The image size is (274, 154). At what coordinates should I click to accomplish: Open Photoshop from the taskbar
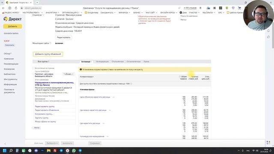42,151
